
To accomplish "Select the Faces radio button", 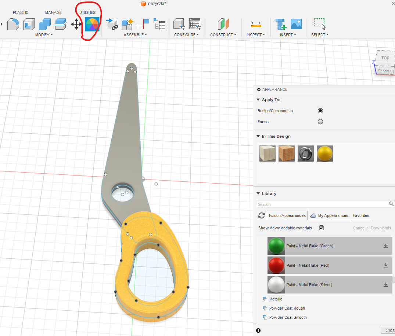I will click(x=320, y=122).
